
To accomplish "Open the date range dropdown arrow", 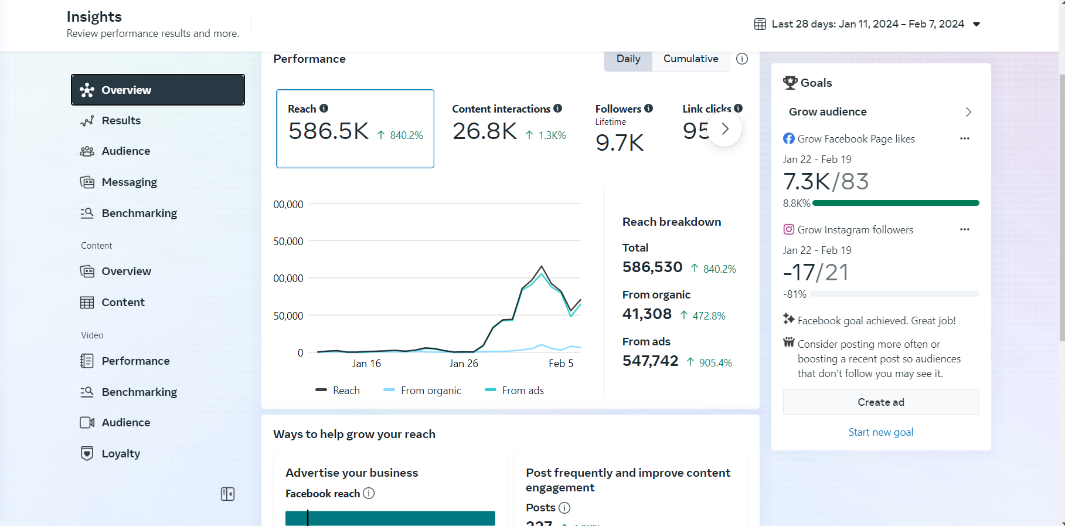I will (976, 24).
